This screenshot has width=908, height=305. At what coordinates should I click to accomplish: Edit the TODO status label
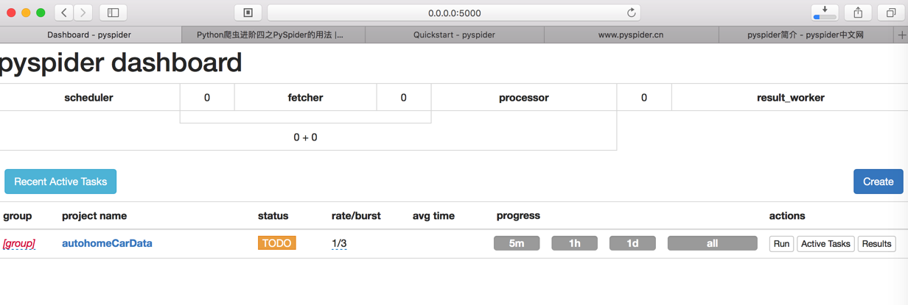tap(276, 243)
